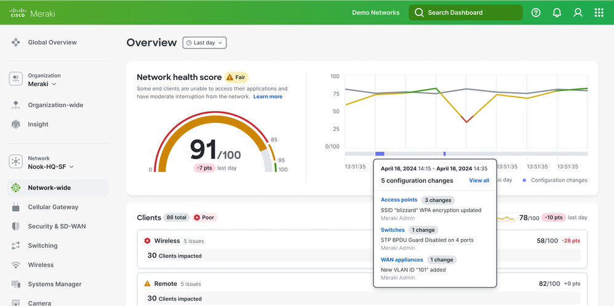The width and height of the screenshot is (614, 306).
Task: Open the apps grid launcher icon
Action: 599,12
